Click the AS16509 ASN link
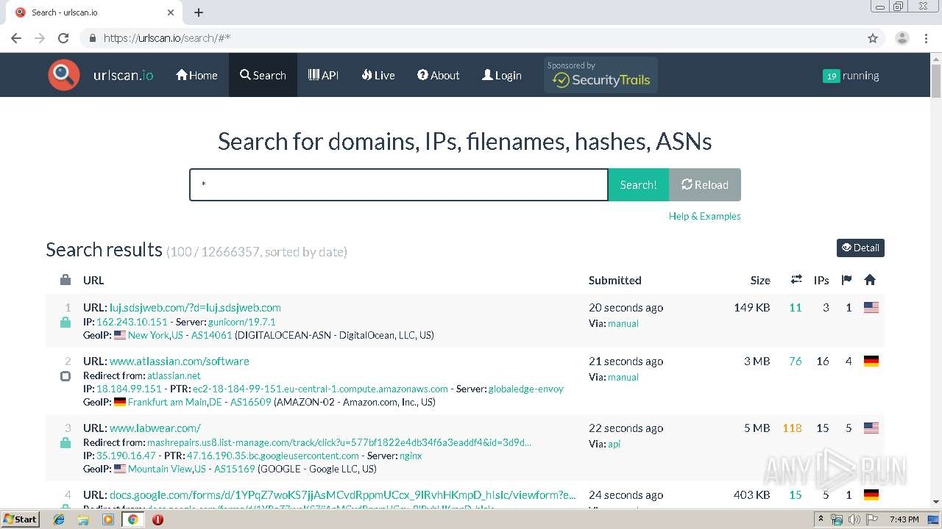The height and width of the screenshot is (529, 942). click(250, 401)
